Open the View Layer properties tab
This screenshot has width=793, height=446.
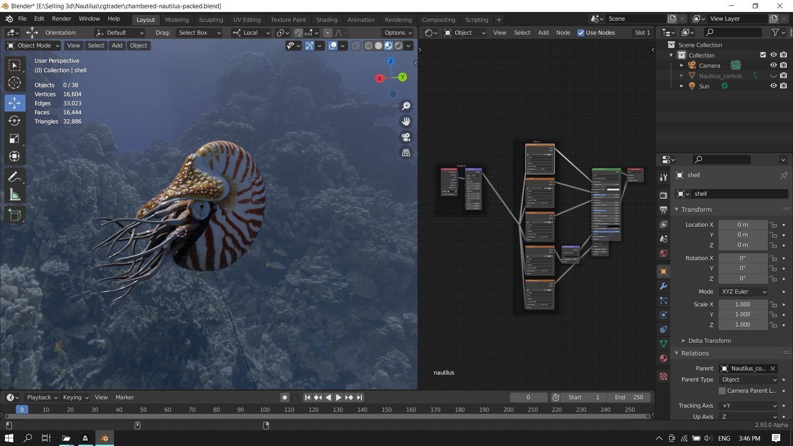pos(663,224)
